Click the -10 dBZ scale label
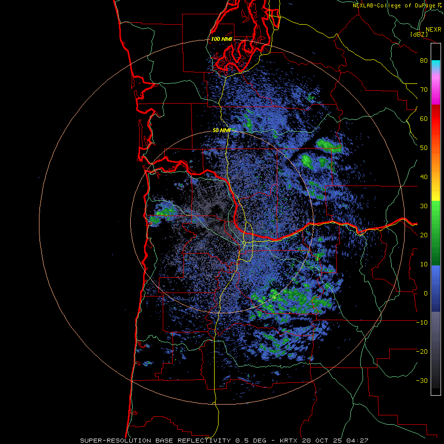The image size is (444, 444). 422,323
